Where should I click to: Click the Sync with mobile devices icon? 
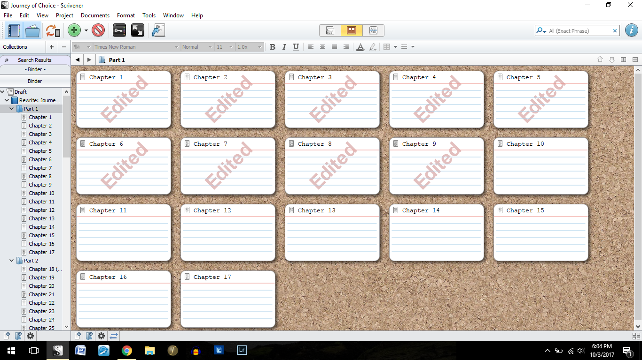[53, 31]
